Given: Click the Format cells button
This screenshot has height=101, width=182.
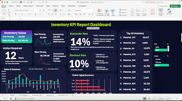Looking at the screenshot, I should pos(124,15).
